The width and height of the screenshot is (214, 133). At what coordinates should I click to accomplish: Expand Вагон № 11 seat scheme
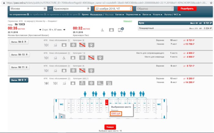click(x=20, y=67)
